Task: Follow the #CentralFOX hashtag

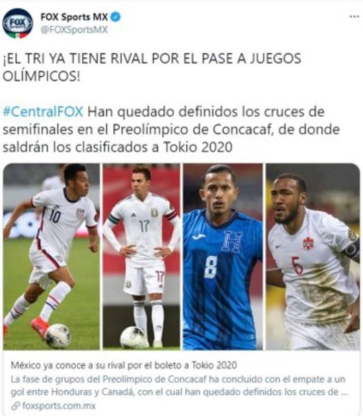Action: click(43, 112)
